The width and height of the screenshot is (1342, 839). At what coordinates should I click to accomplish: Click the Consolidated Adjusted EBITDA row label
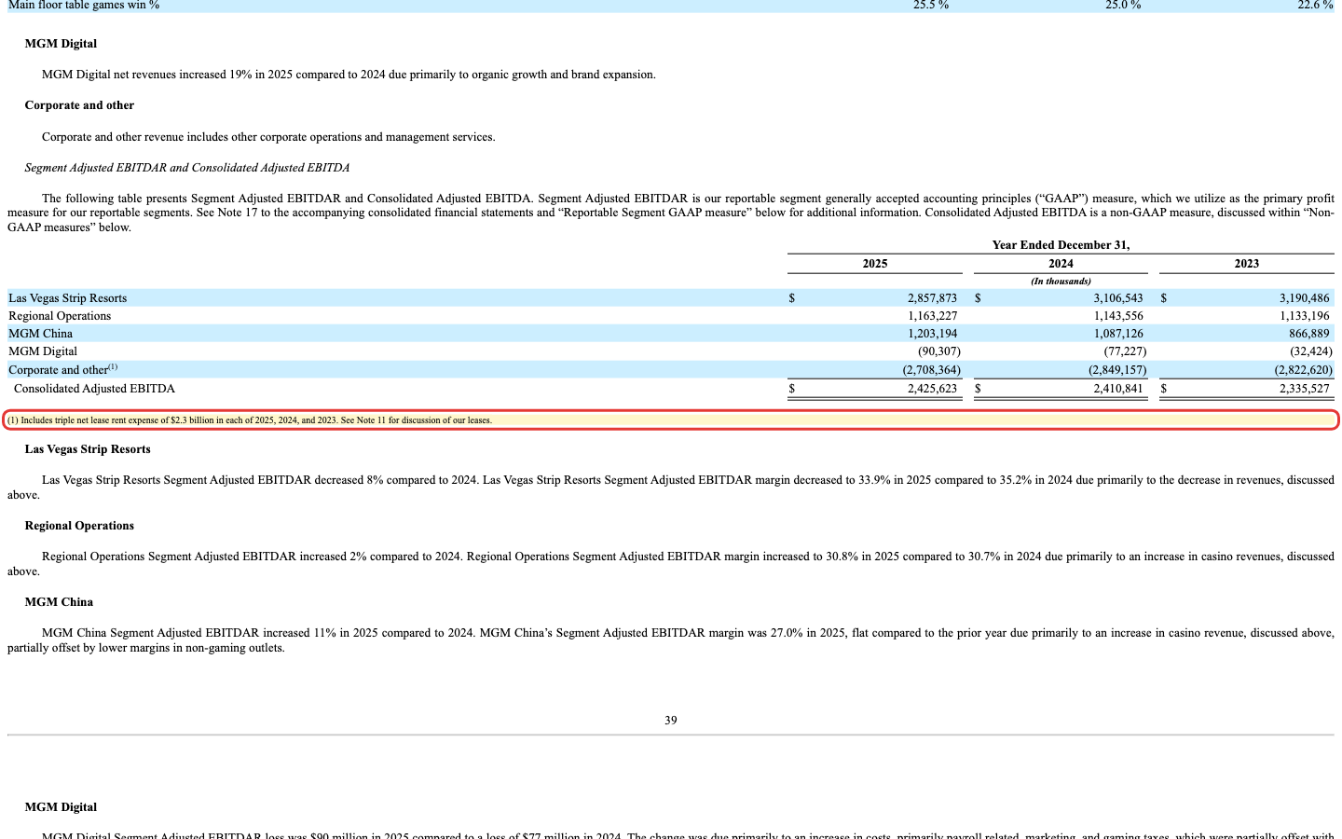point(94,389)
